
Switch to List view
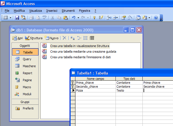click(x=86, y=38)
